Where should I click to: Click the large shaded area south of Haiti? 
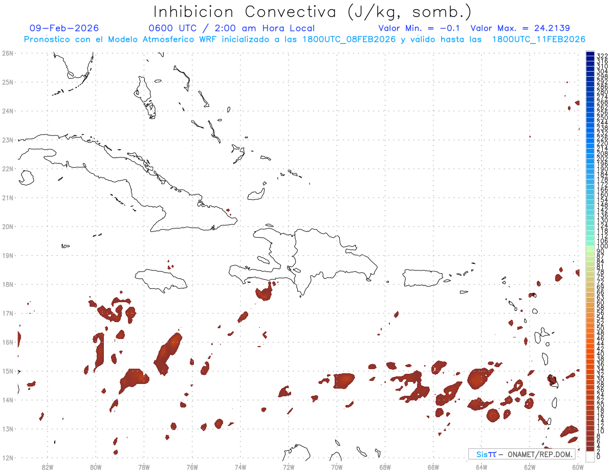[264, 294]
